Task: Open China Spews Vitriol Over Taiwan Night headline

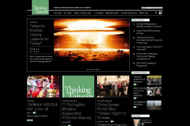Action: pyautogui.click(x=111, y=111)
